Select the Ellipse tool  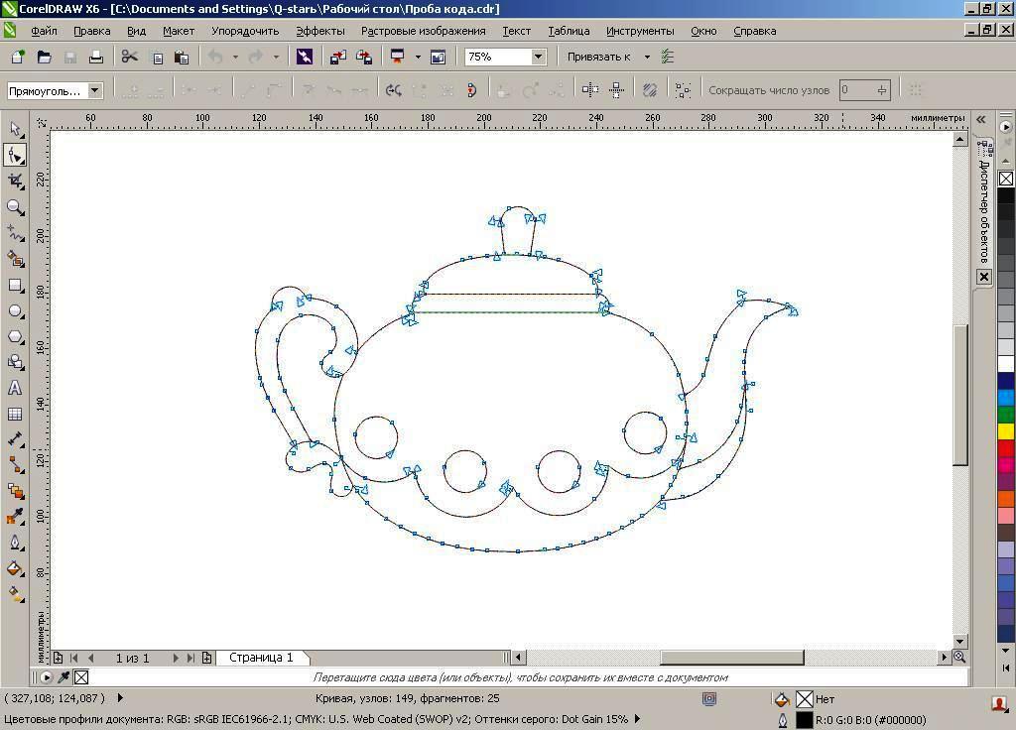pyautogui.click(x=15, y=310)
